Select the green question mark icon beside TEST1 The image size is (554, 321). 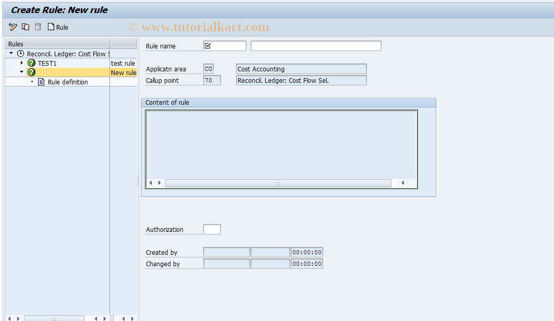pos(31,63)
